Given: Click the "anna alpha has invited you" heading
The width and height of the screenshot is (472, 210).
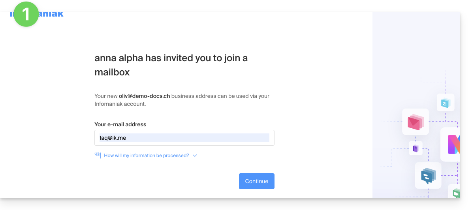Looking at the screenshot, I should point(171,58).
